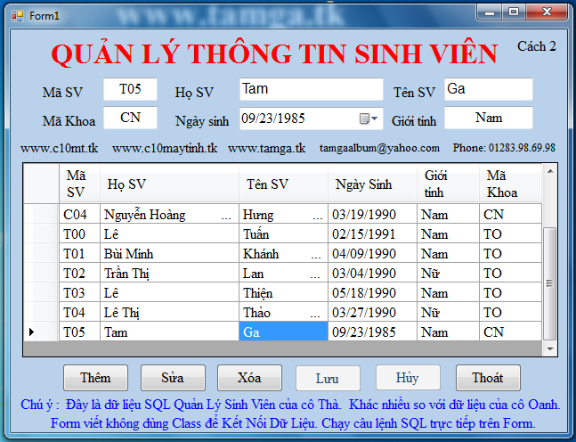Select the cell Lê Thị
Screen dimensions: 576x442
[x=169, y=312]
